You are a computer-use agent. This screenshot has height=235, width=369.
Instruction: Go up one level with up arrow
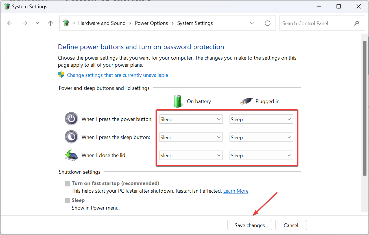pyautogui.click(x=51, y=23)
